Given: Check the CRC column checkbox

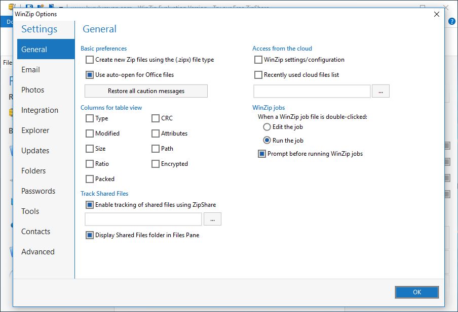Looking at the screenshot, I should coord(156,118).
